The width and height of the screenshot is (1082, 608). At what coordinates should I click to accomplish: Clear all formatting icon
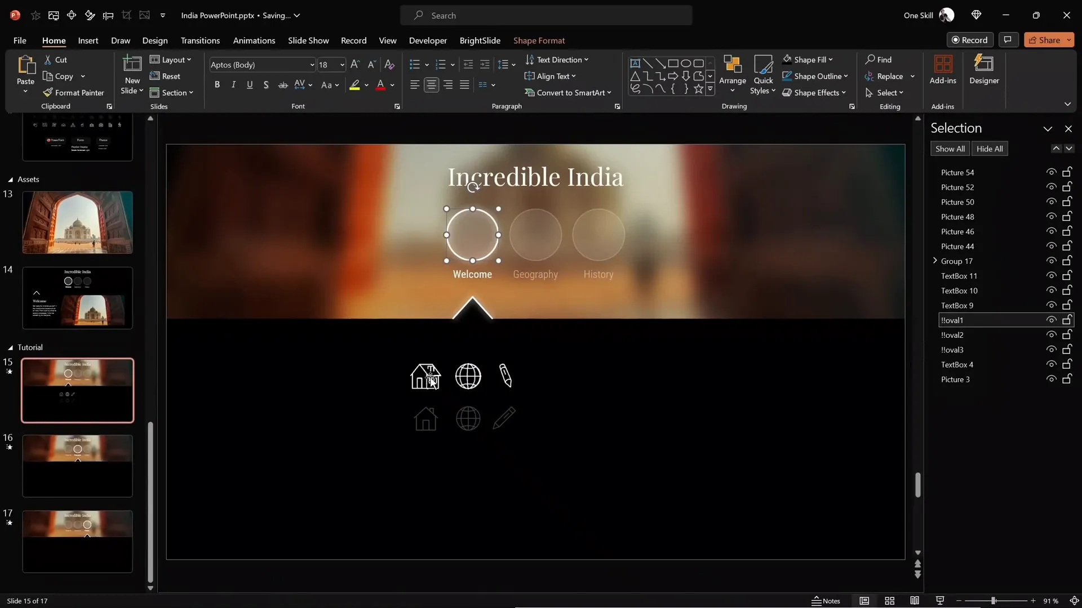click(x=389, y=65)
